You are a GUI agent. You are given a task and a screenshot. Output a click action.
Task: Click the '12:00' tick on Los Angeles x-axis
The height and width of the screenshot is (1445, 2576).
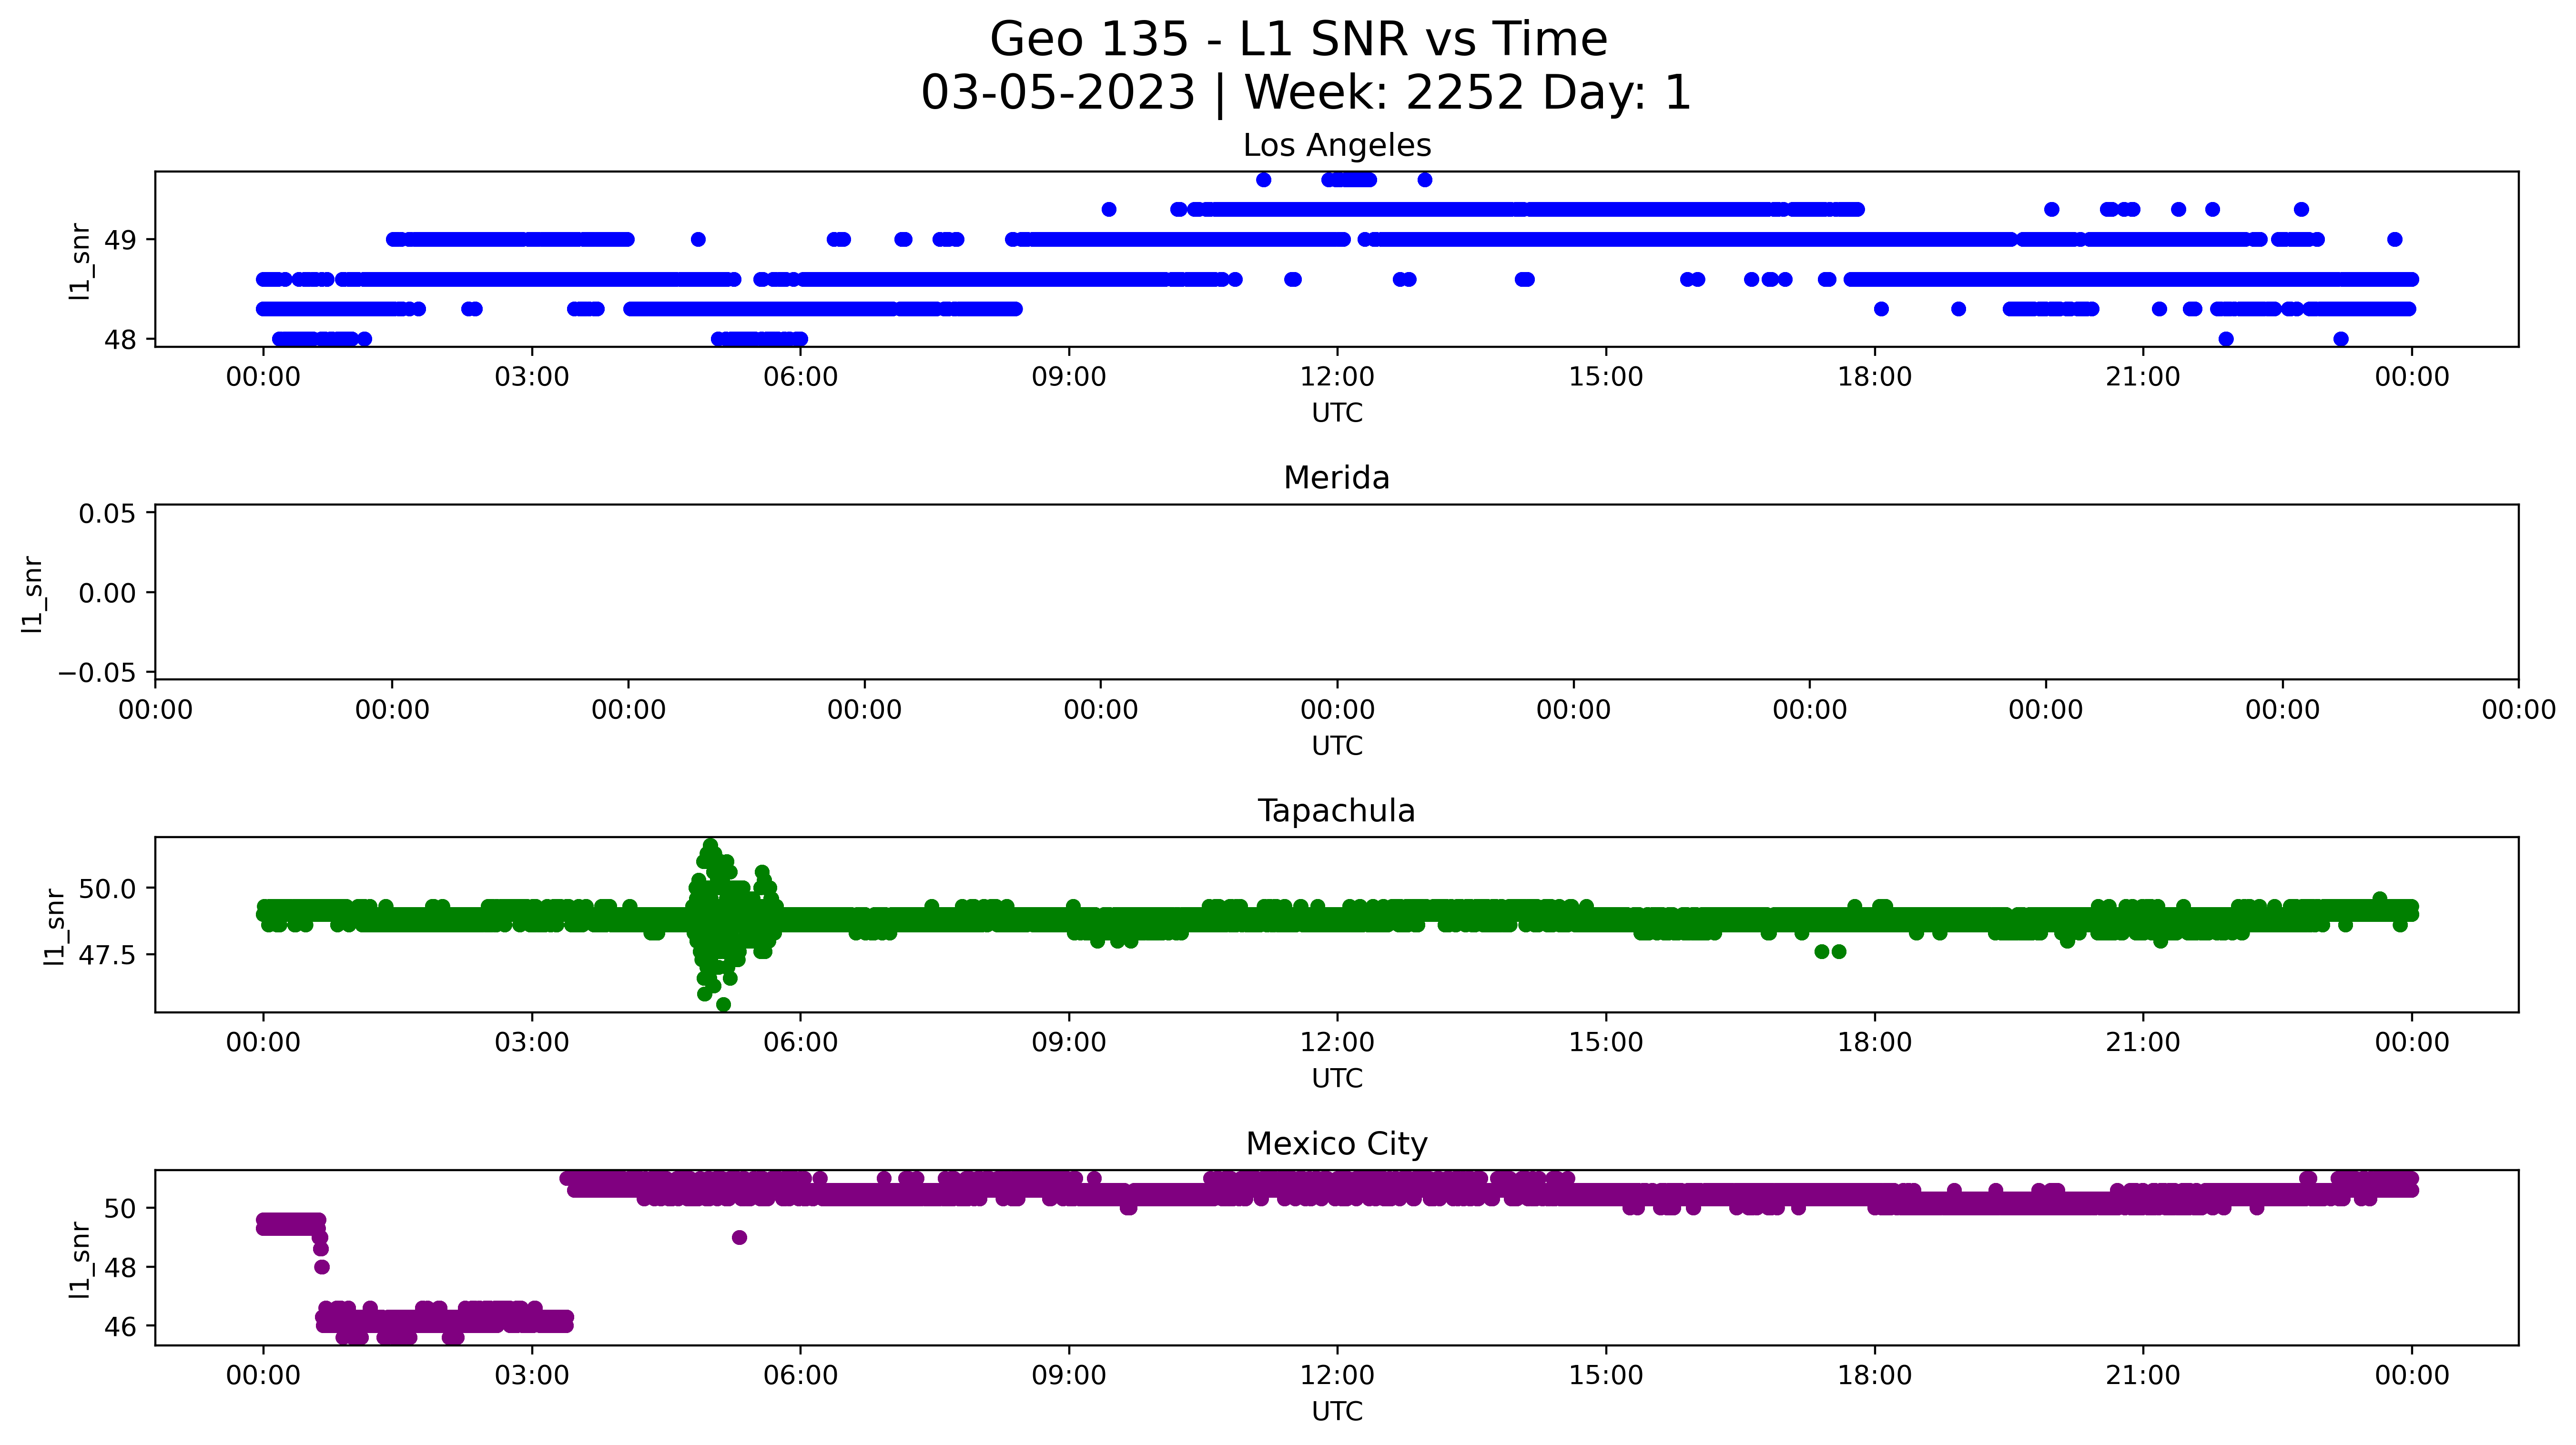(1337, 377)
